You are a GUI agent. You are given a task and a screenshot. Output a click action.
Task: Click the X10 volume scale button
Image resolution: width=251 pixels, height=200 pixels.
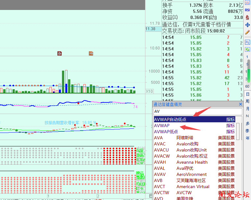click(149, 91)
